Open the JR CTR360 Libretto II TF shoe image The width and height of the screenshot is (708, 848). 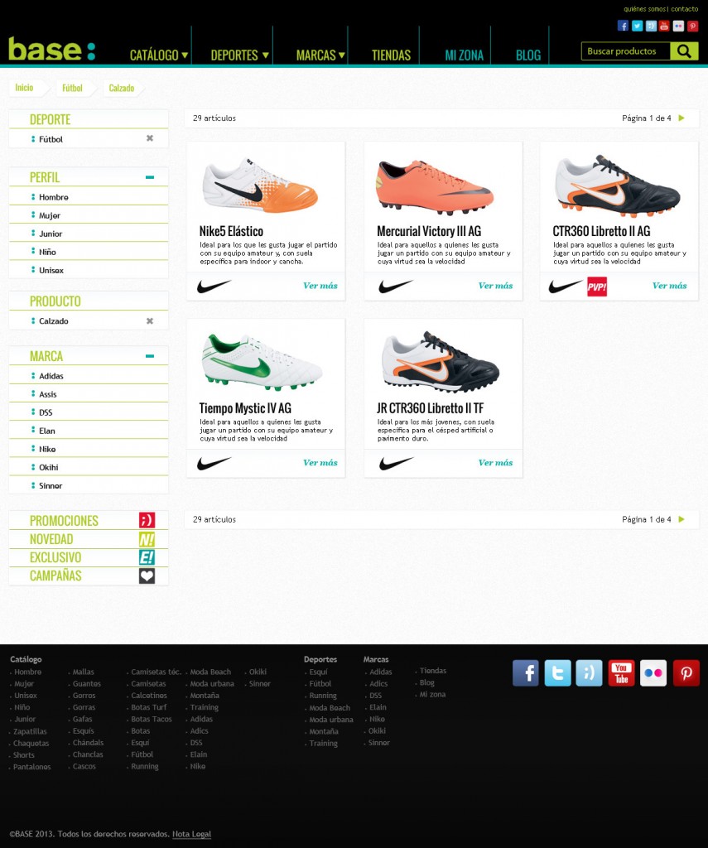click(x=441, y=363)
